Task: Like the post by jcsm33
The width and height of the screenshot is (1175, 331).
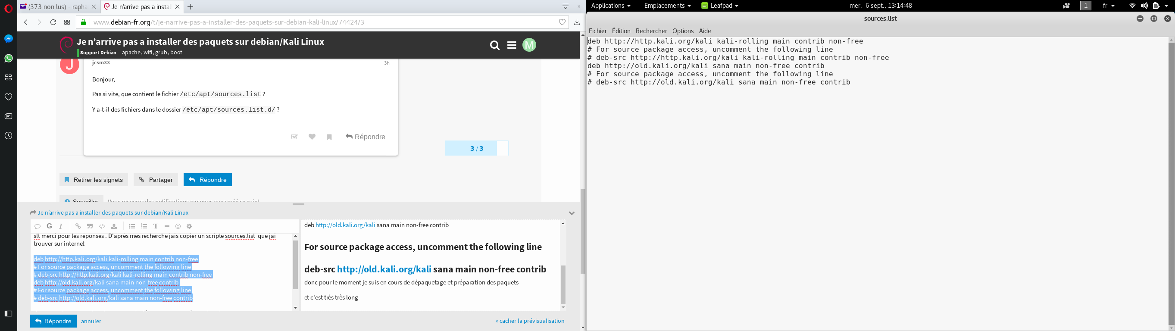Action: tap(312, 137)
